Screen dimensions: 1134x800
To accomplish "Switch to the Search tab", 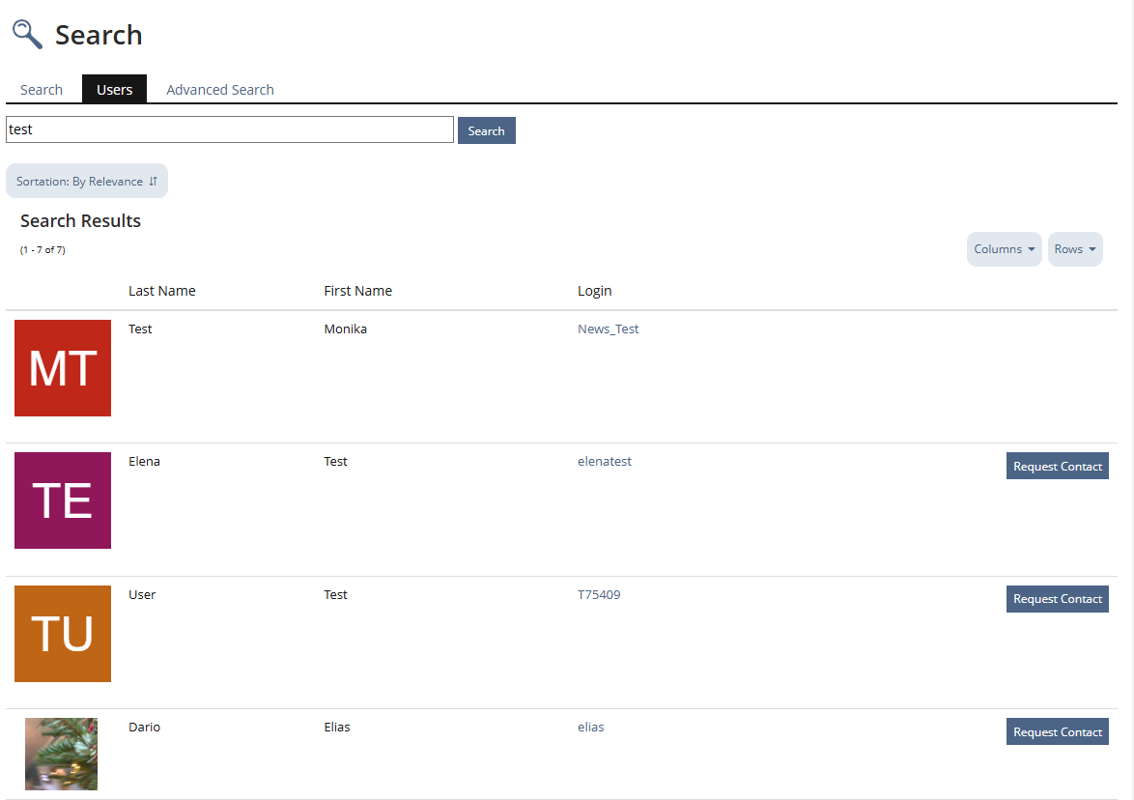I will click(42, 90).
